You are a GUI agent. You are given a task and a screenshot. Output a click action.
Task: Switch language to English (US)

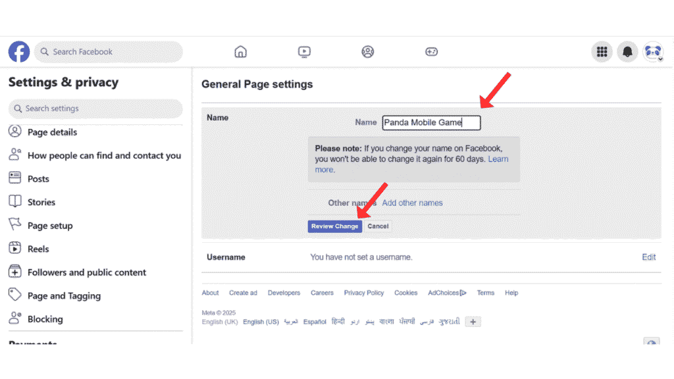click(x=261, y=322)
